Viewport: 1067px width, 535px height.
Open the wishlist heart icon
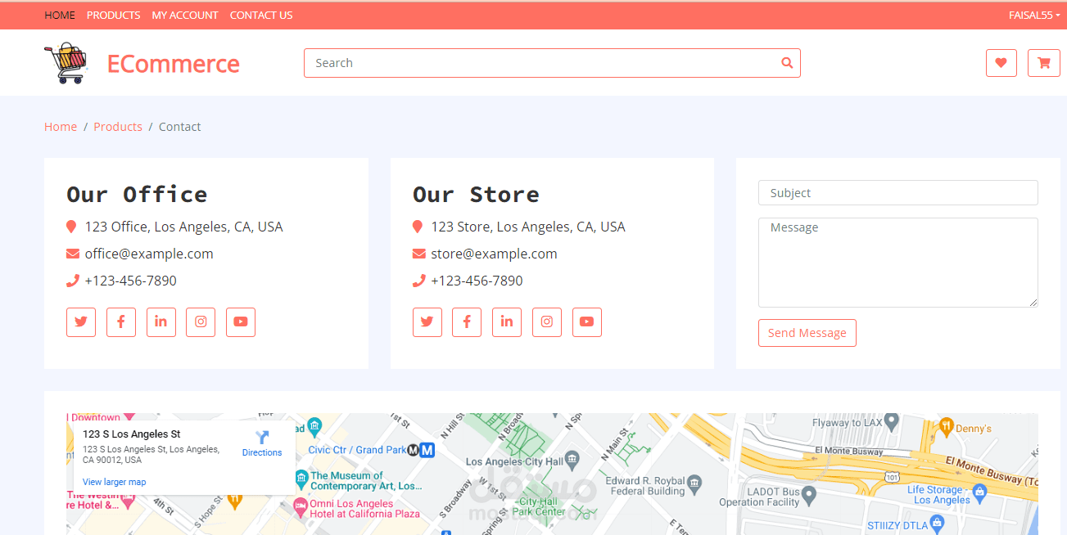(1001, 63)
